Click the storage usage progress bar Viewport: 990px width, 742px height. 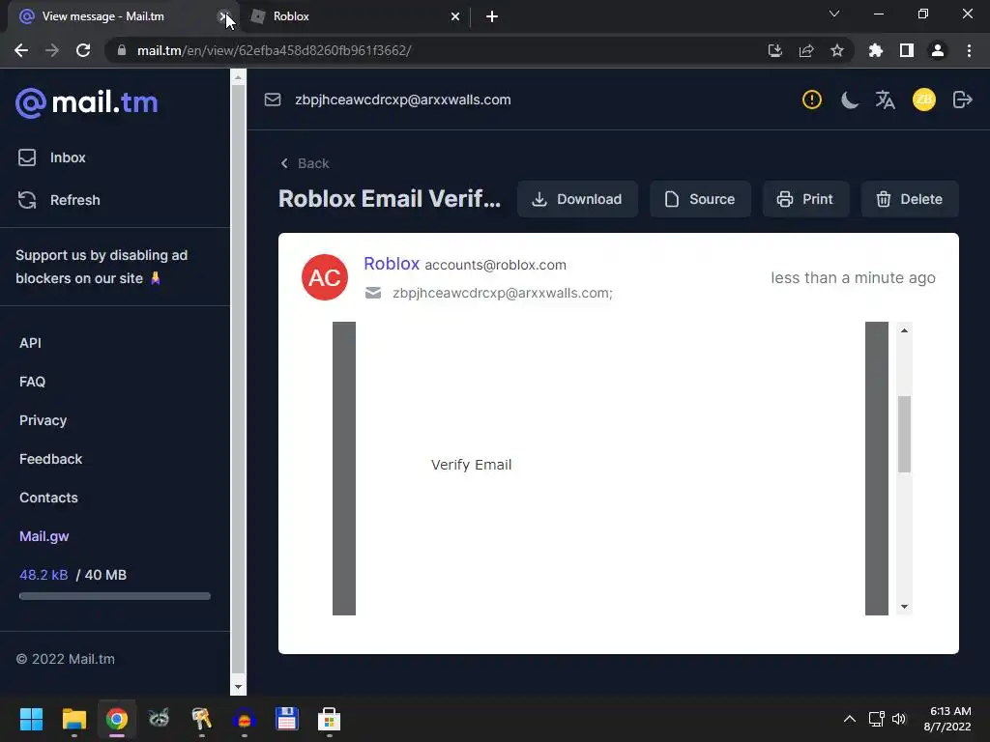115,595
